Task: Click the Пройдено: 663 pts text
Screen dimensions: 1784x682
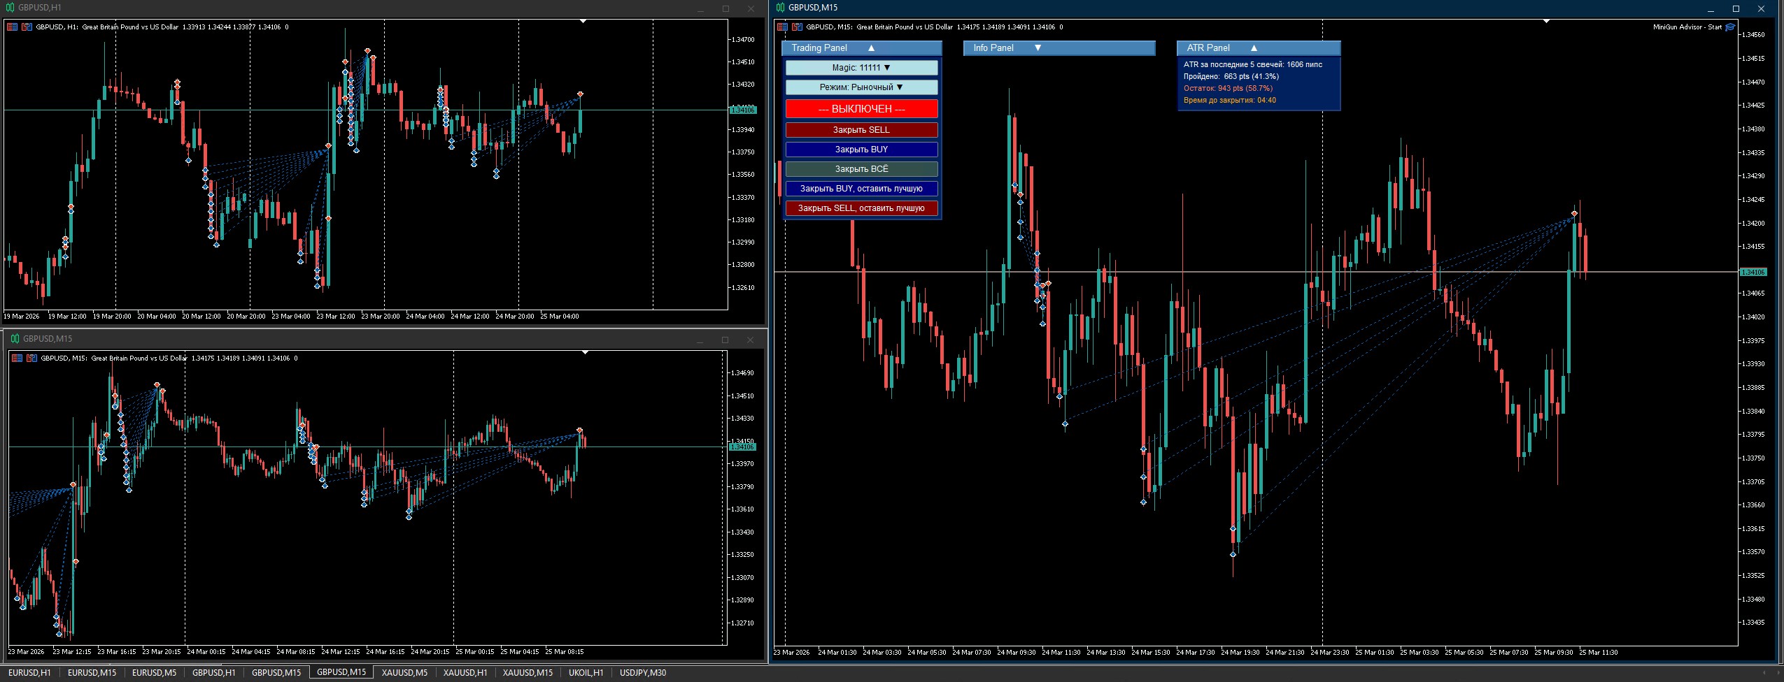Action: click(1231, 76)
